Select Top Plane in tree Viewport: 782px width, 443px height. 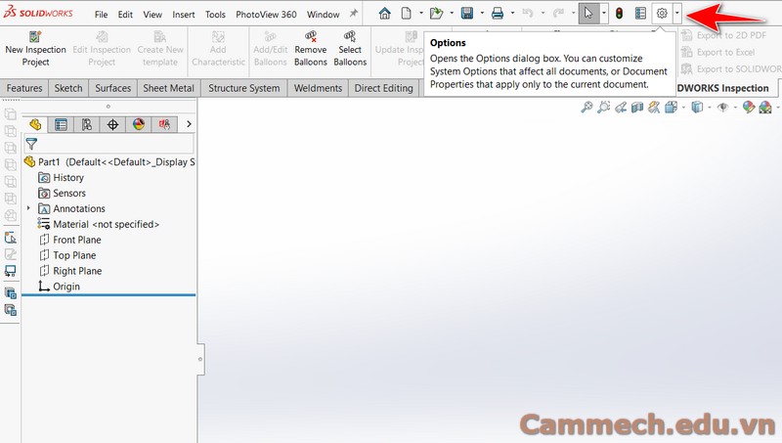[67, 255]
